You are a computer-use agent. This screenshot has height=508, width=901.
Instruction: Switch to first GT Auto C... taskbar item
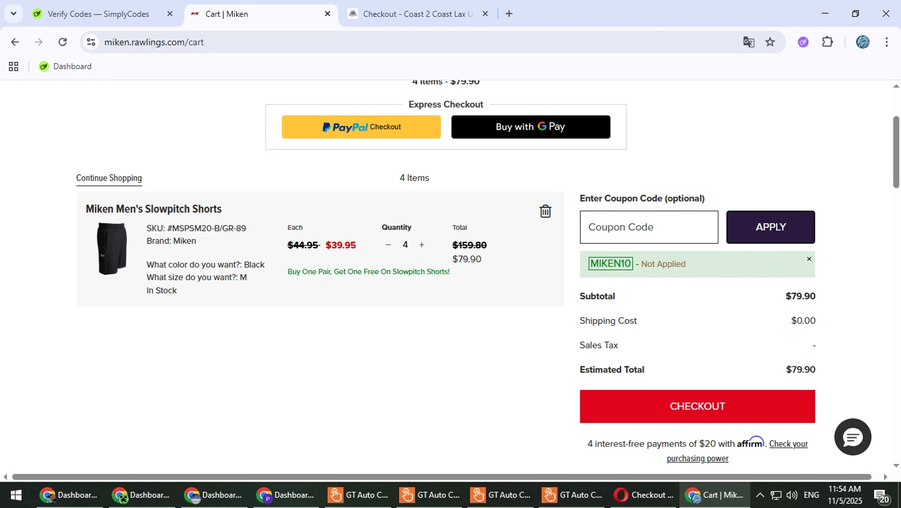tap(359, 495)
